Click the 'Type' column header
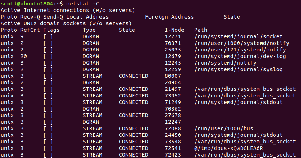 (89, 30)
